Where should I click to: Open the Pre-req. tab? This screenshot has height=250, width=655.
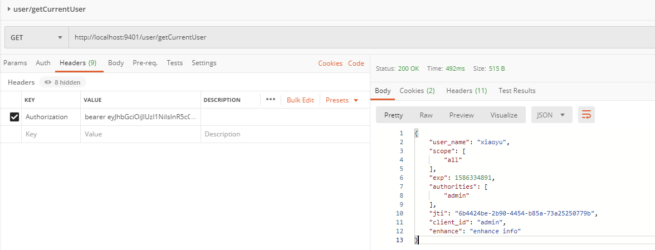(x=145, y=63)
